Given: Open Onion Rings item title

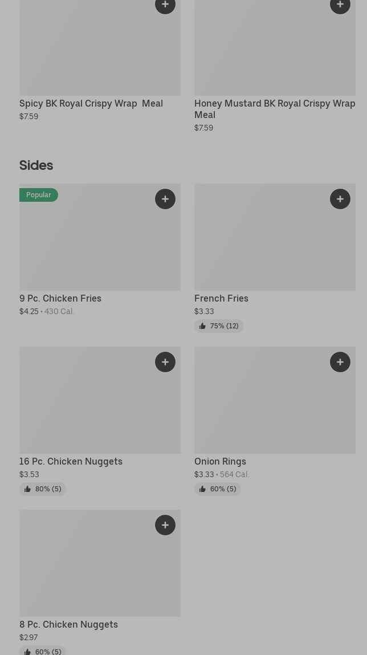Looking at the screenshot, I should pyautogui.click(x=220, y=461).
